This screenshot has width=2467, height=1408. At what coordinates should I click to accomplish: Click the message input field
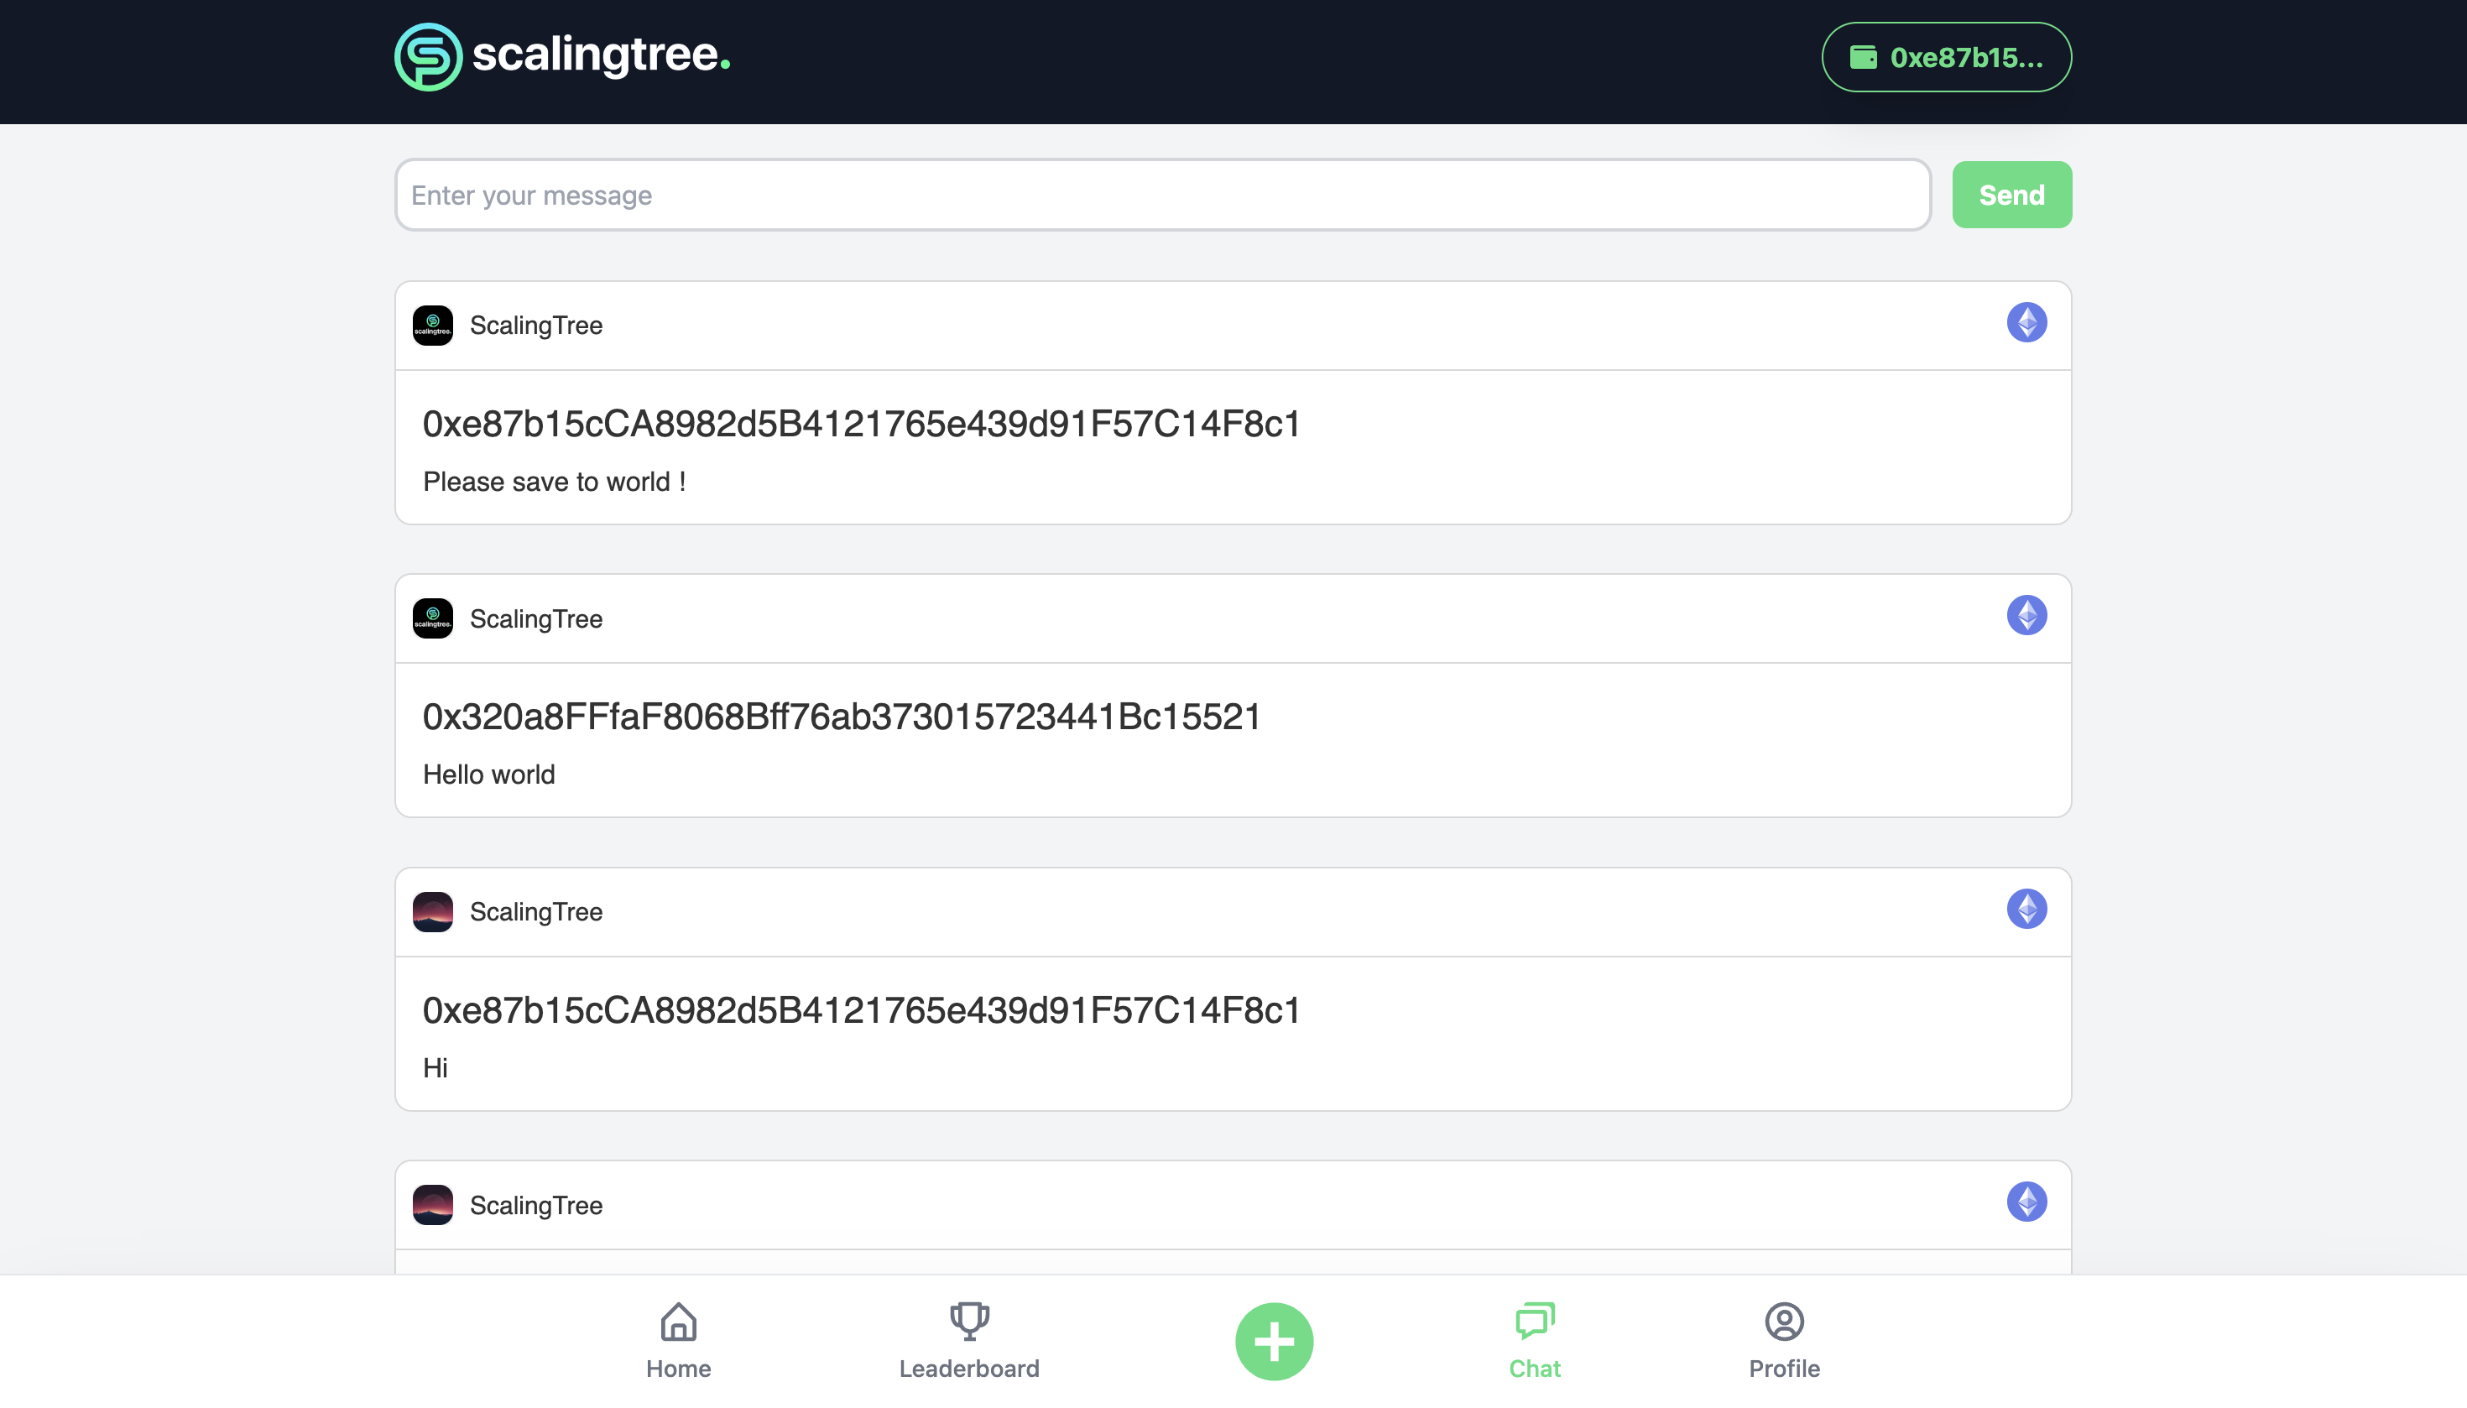(x=1162, y=195)
